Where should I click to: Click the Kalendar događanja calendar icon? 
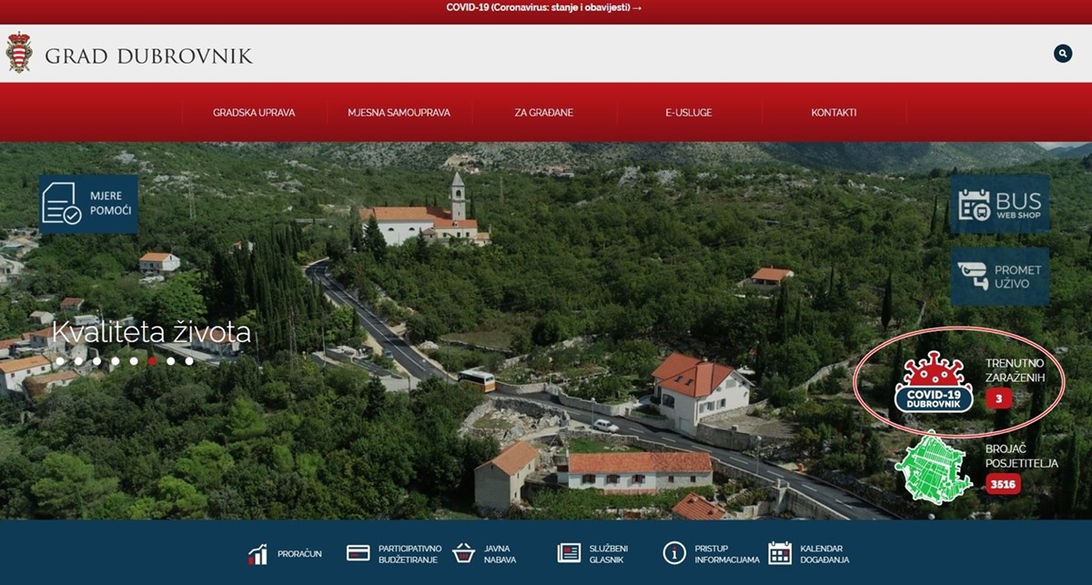coord(780,553)
